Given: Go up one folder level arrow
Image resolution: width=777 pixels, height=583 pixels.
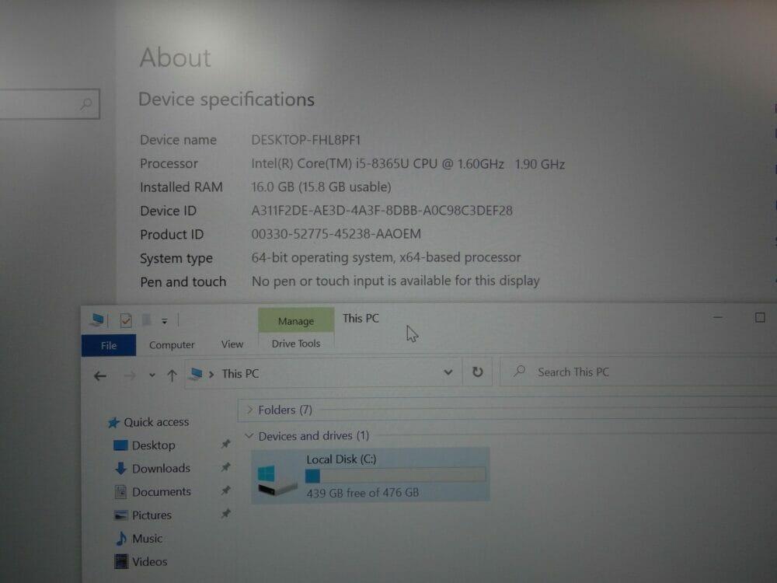Looking at the screenshot, I should click(x=172, y=375).
